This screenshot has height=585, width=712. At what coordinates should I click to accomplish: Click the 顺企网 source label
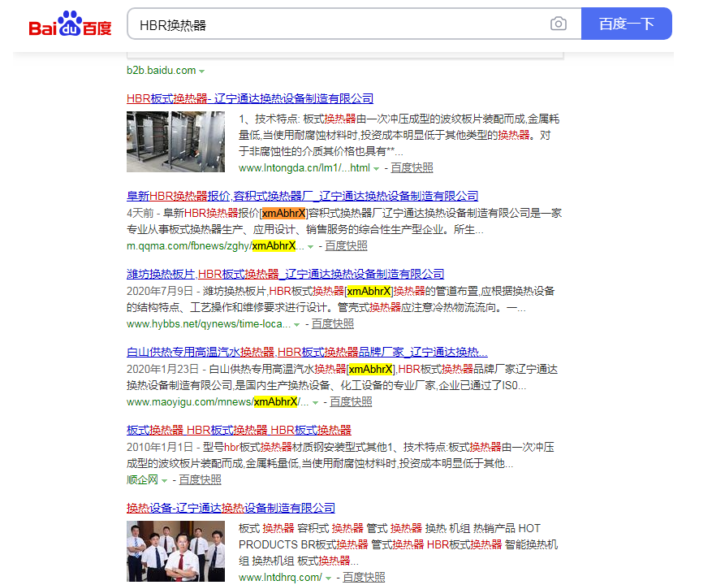[142, 480]
